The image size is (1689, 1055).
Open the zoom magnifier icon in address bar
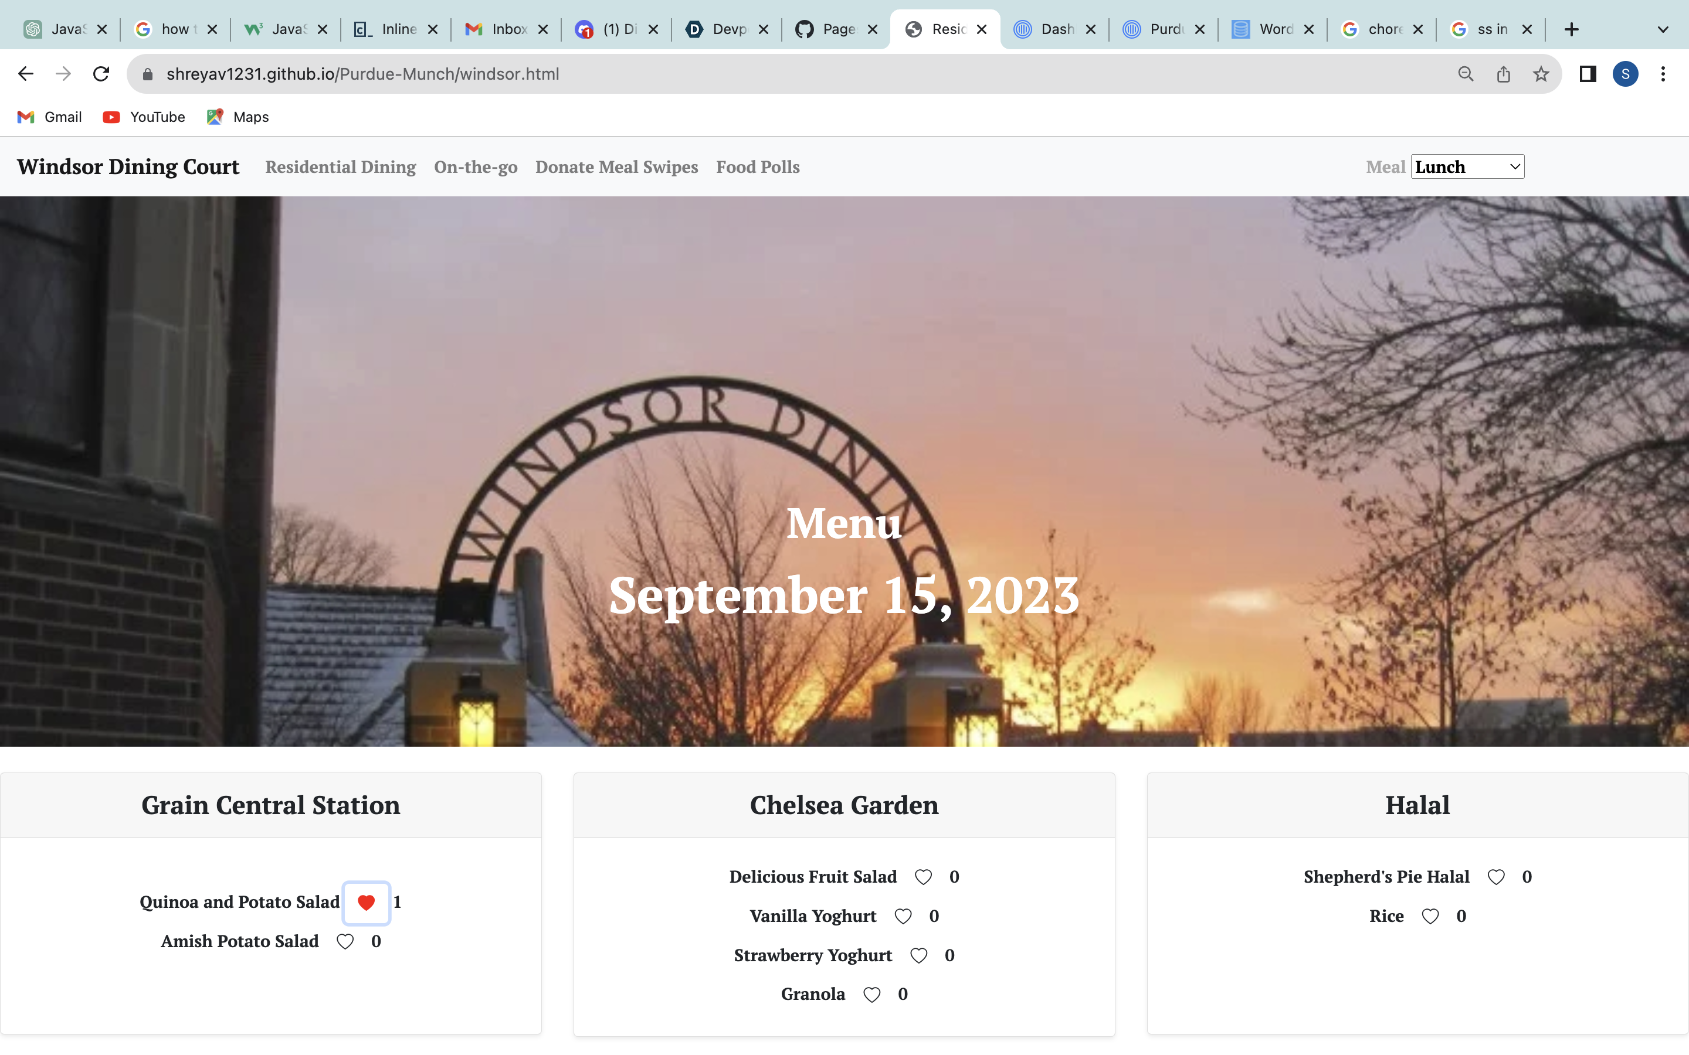point(1466,74)
